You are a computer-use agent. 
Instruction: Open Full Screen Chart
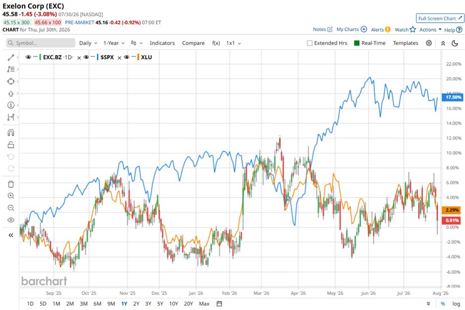pyautogui.click(x=439, y=18)
